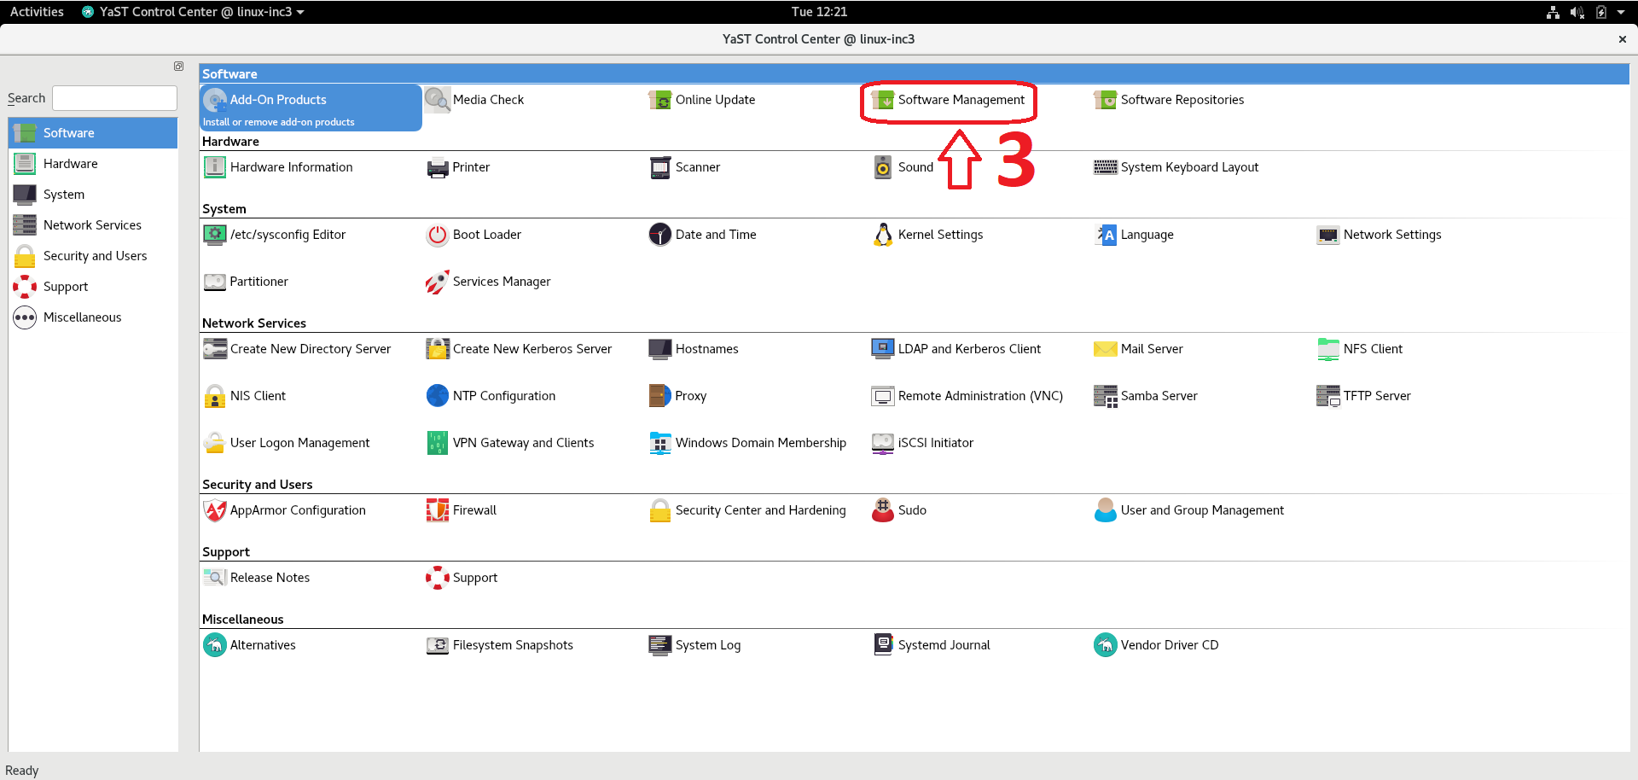Open the Boot Loader settings icon
The image size is (1638, 780).
tap(438, 235)
